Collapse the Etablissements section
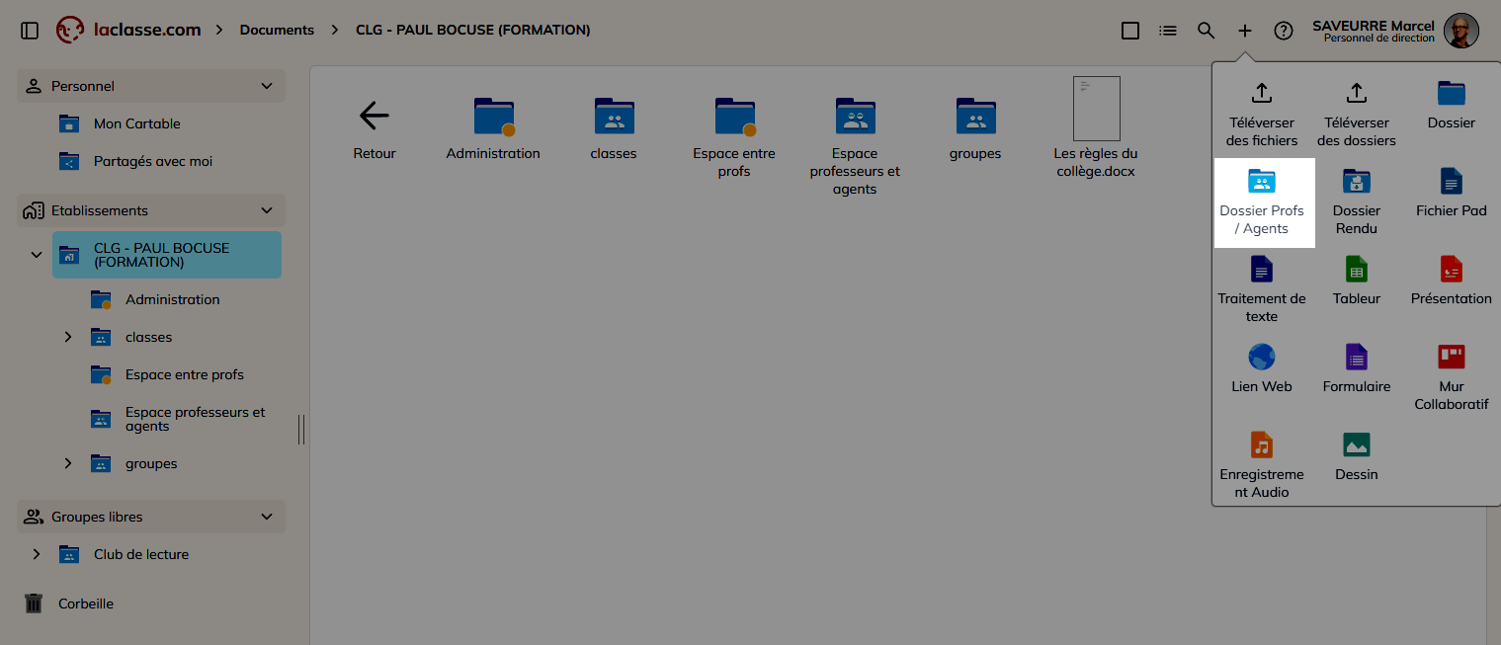Screen dimensions: 1501x645 point(267,210)
